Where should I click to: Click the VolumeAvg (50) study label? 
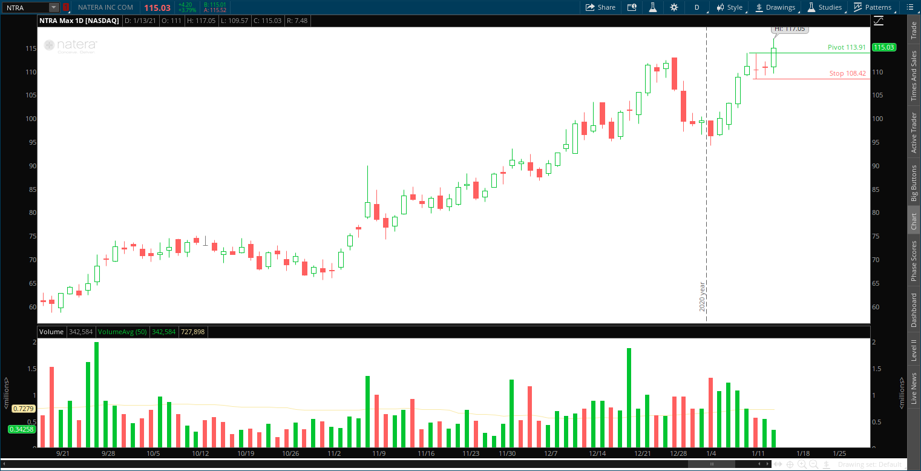tap(122, 332)
